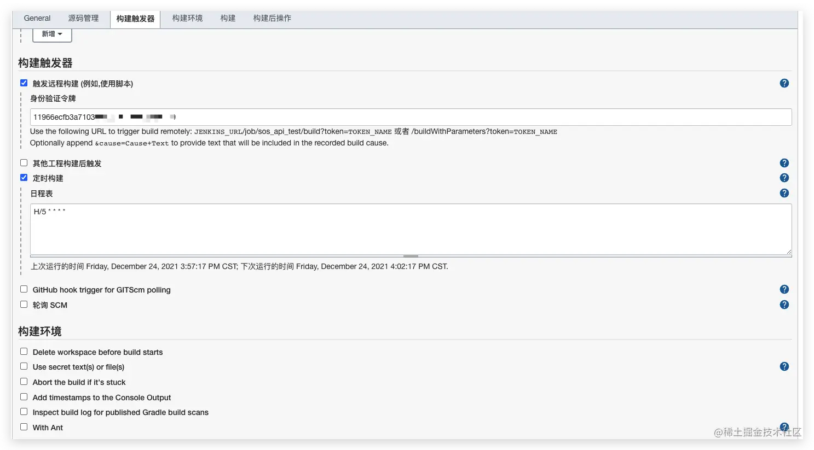This screenshot has height=450, width=814.
Task: Open the 新增 dropdown button
Action: 52,34
